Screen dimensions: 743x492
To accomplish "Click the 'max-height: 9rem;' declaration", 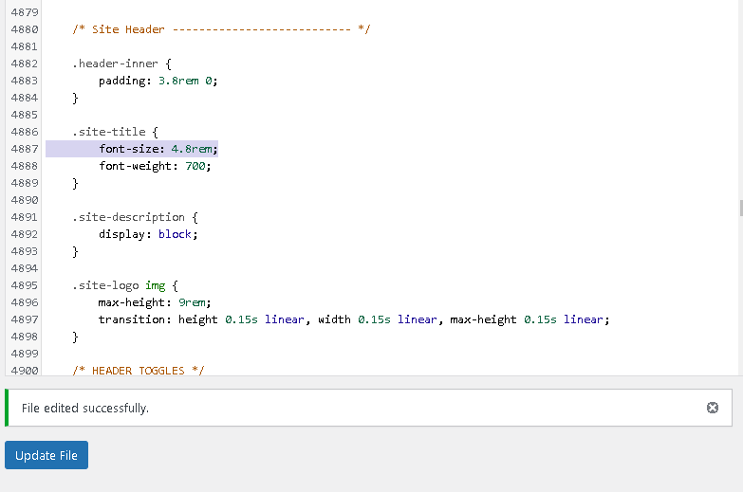I will point(155,302).
